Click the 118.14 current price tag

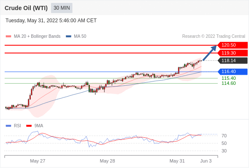pyautogui.click(x=233, y=60)
